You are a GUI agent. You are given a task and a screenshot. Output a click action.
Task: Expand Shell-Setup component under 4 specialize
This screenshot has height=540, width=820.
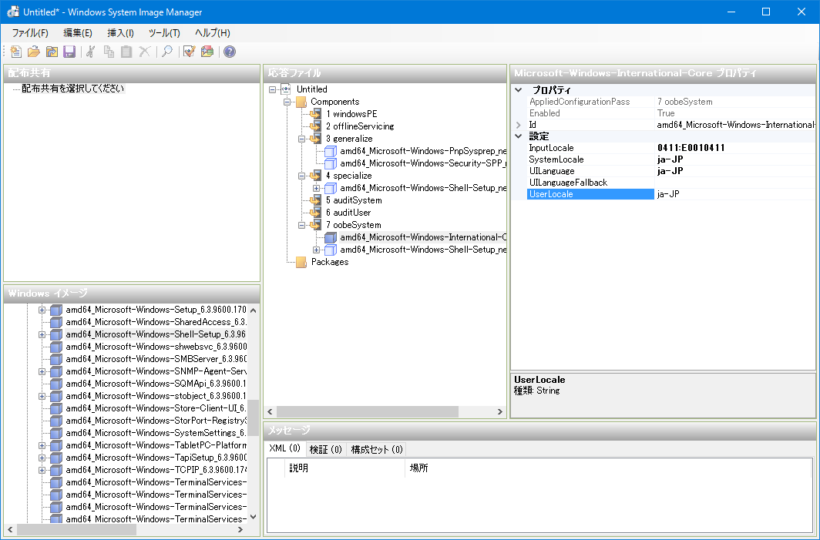(317, 188)
